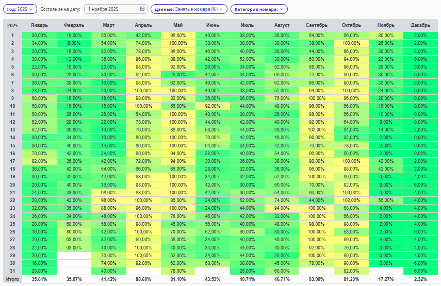Click the Сентябрь column header
This screenshot has height=286, width=441.
(317, 25)
